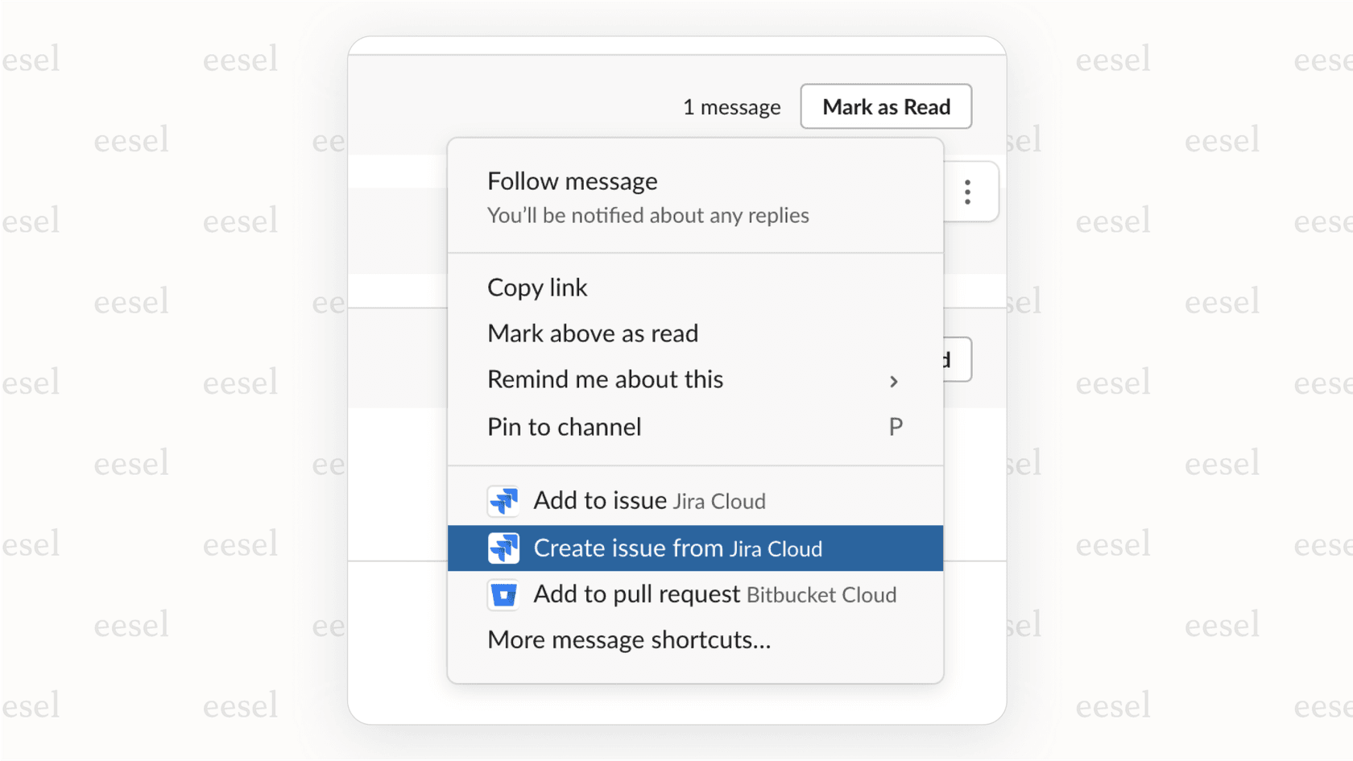Pin the message to the channel

tap(564, 427)
